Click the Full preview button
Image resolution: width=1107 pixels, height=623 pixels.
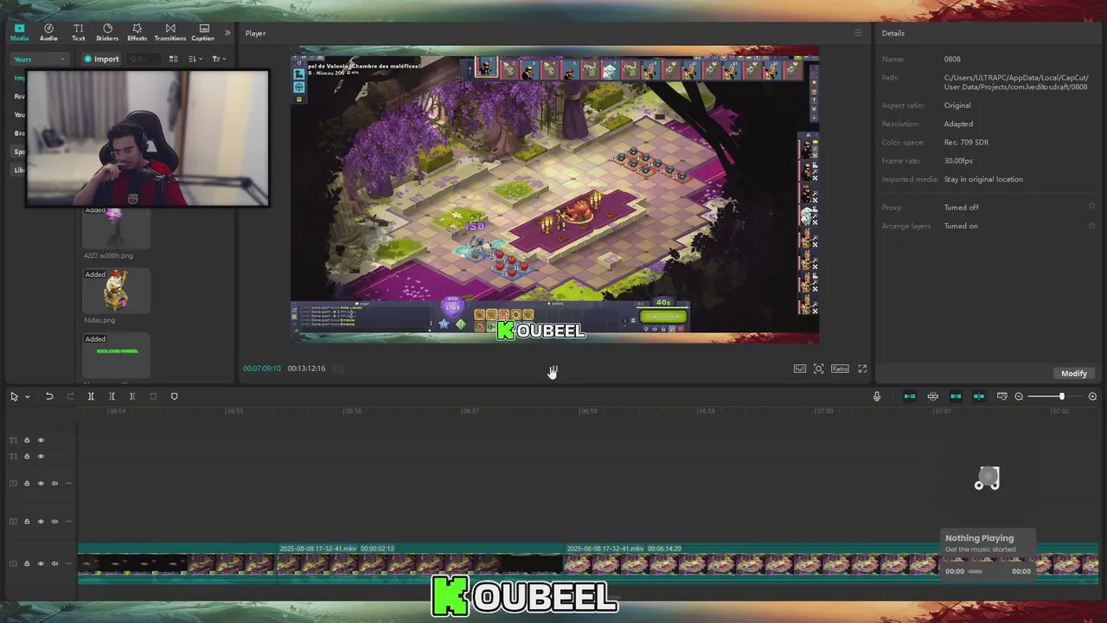pos(800,369)
